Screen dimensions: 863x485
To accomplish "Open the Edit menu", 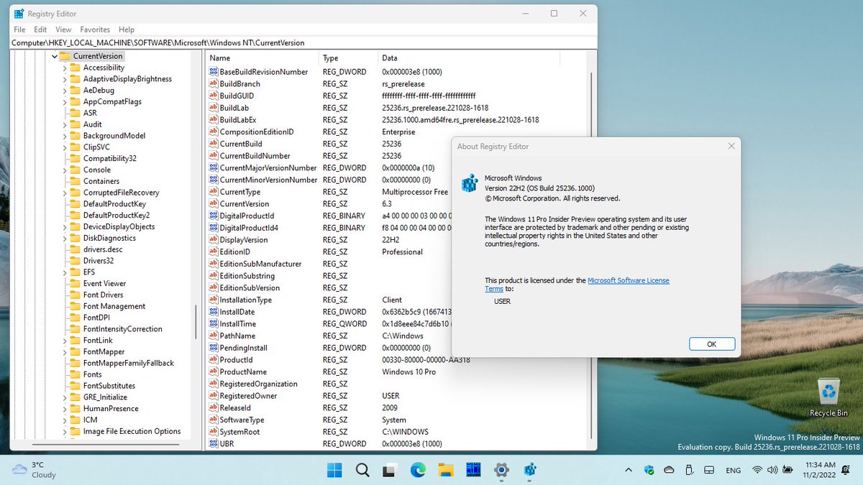I will coord(40,29).
